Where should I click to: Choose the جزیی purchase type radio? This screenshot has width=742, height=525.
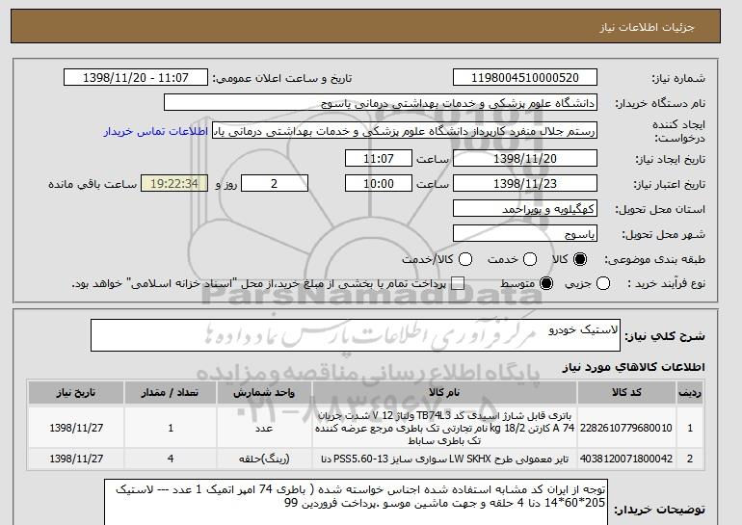(603, 284)
